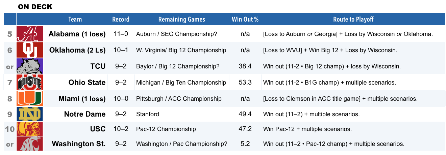Click the Route to Playoff header
The image size is (446, 155).
point(353,19)
